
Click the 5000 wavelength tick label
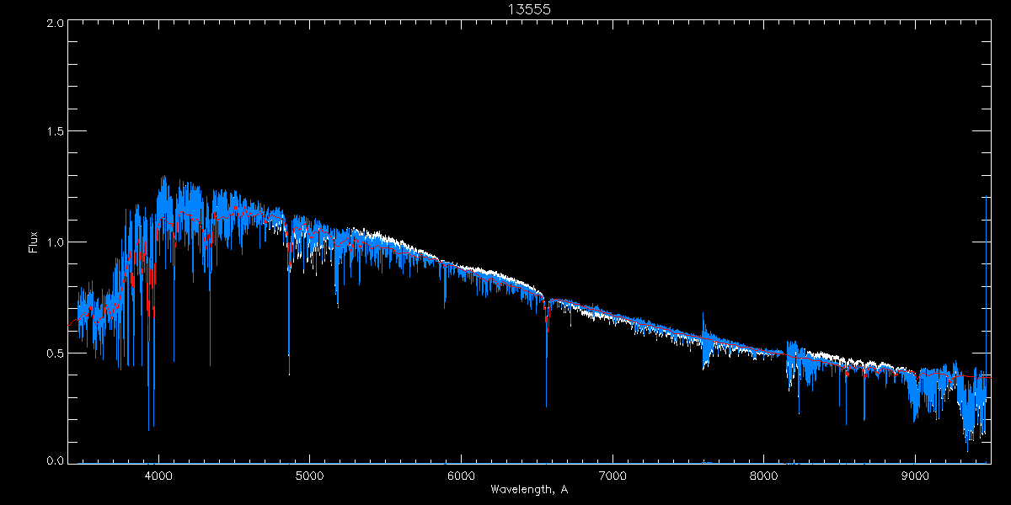point(309,475)
